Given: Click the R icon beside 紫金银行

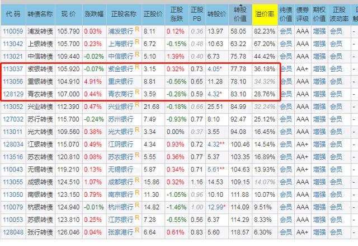Looking at the screenshot, I should 137,67.
